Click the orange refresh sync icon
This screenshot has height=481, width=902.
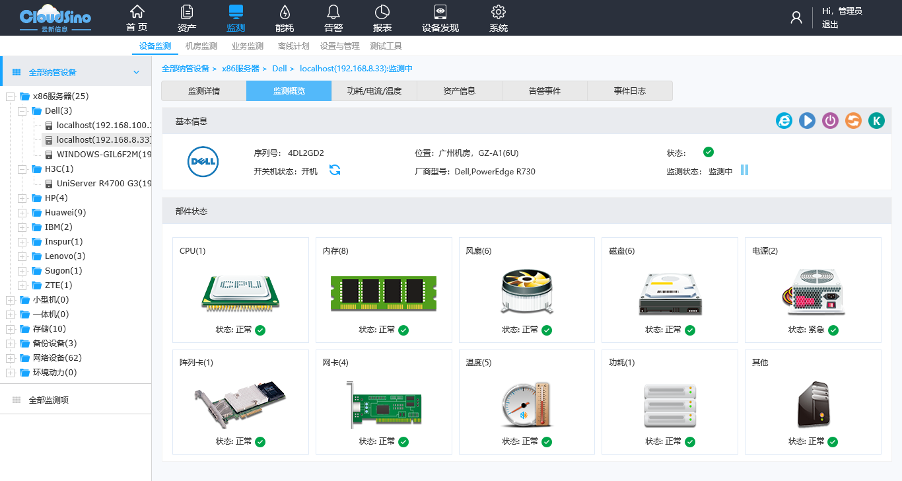(853, 120)
